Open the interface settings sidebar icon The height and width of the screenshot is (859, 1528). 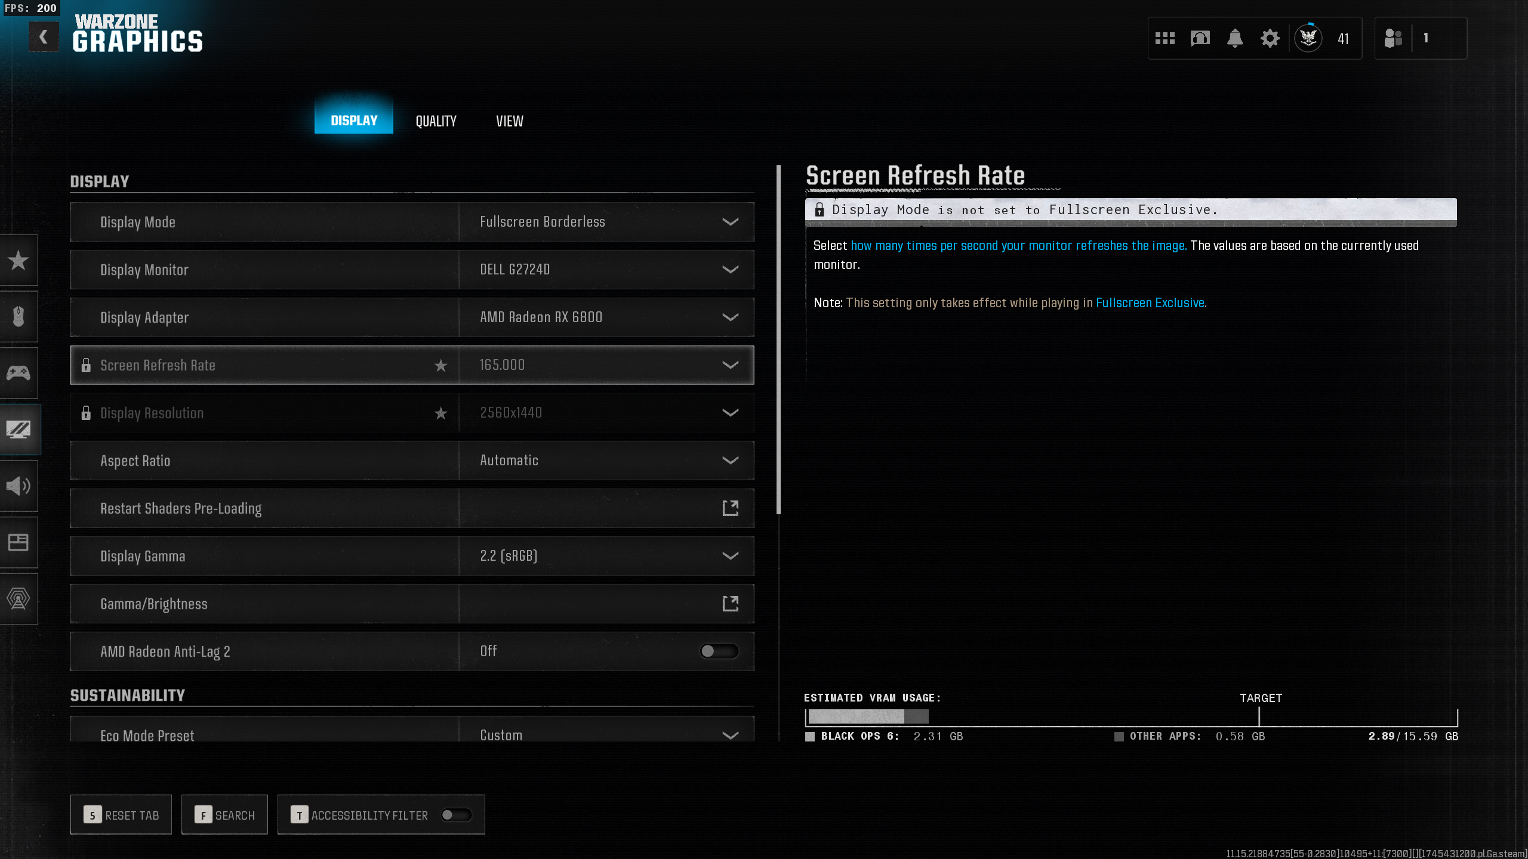(x=19, y=542)
